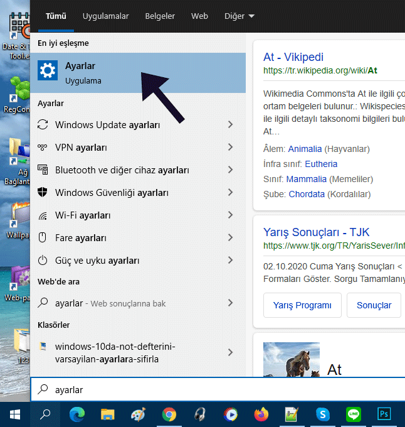
Task: Open the headphones app on the taskbar
Action: click(200, 414)
